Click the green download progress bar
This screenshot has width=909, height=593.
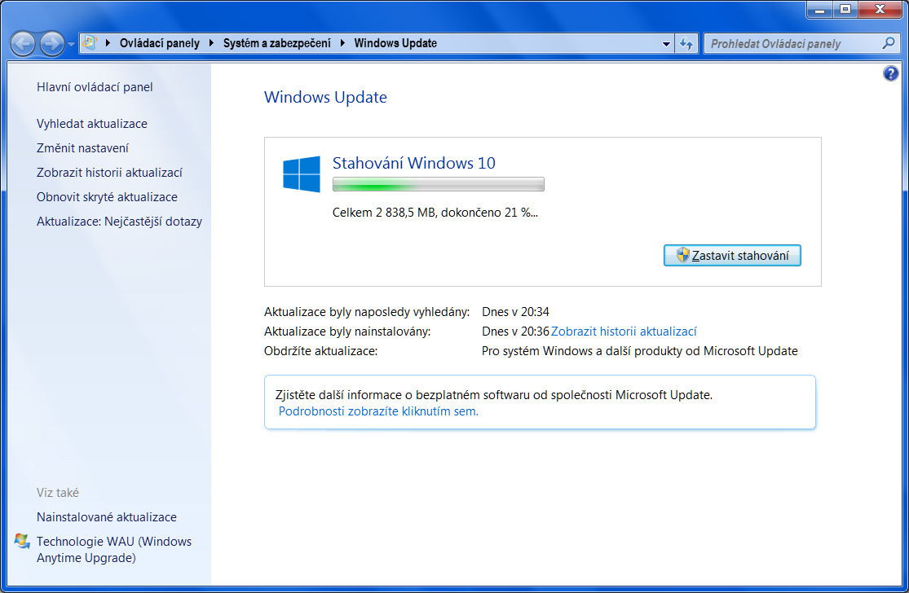[439, 184]
